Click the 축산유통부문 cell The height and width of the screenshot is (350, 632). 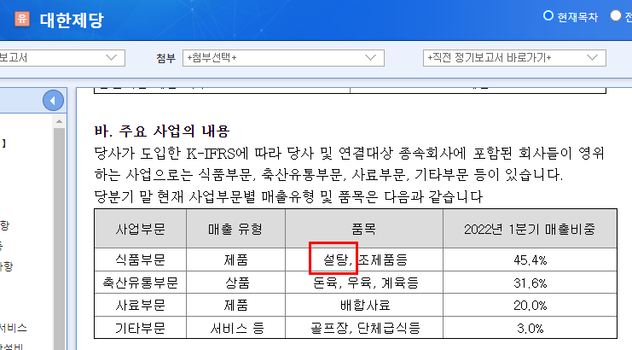[140, 283]
